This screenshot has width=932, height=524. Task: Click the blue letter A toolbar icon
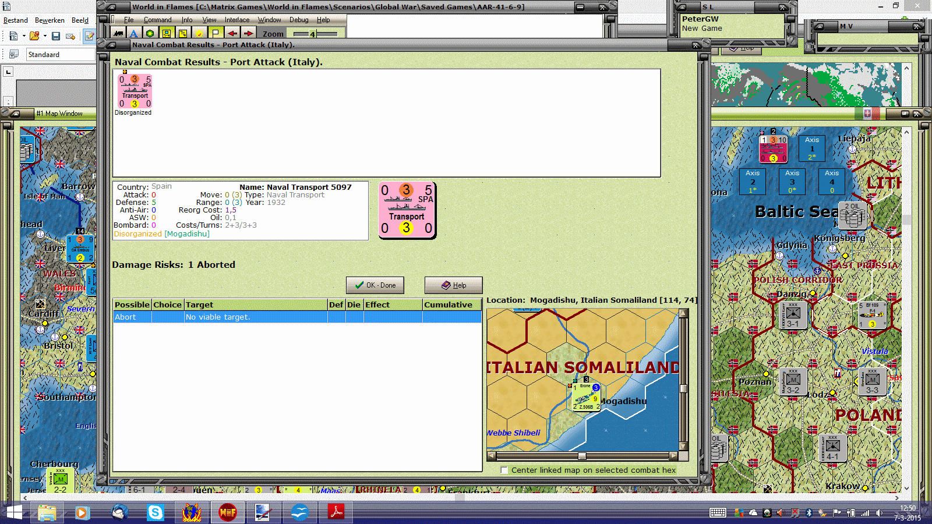click(134, 34)
